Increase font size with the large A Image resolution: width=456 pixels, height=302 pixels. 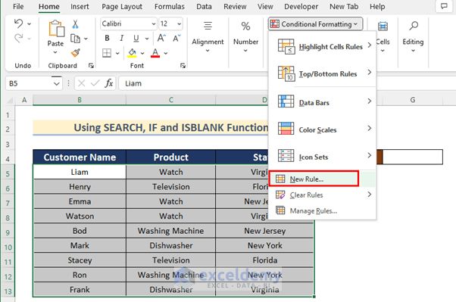pos(161,38)
